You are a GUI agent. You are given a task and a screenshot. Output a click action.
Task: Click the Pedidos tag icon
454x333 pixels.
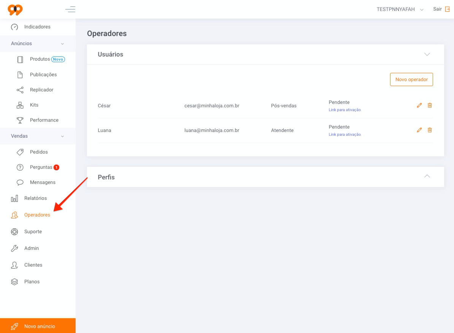pos(20,152)
